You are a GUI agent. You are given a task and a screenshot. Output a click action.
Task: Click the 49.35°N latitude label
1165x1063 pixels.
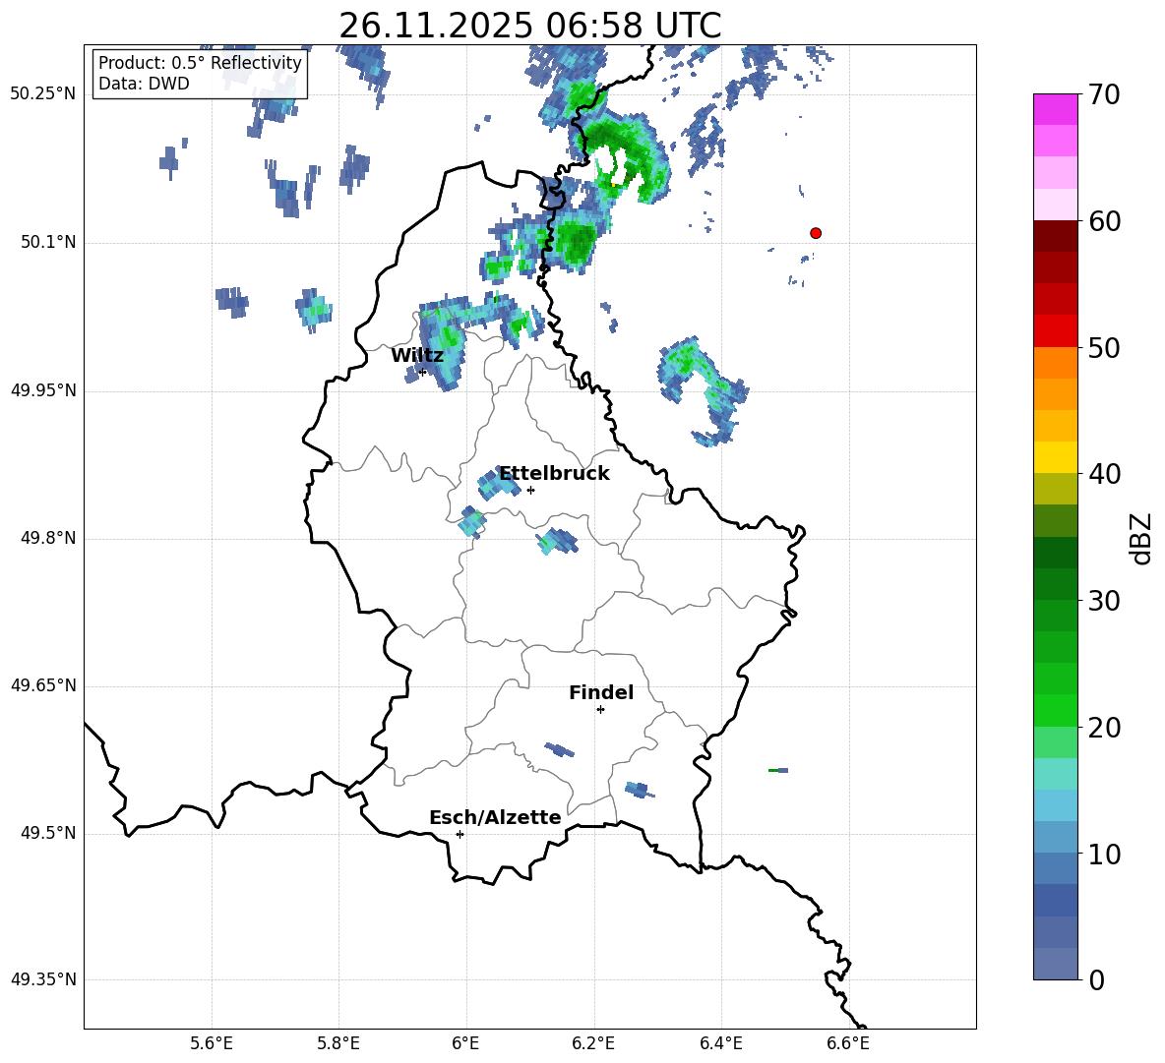(43, 979)
